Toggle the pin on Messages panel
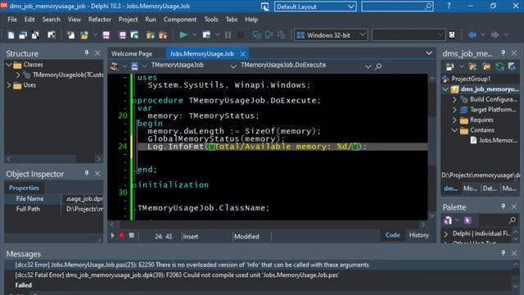524x295 pixels. coord(503,253)
